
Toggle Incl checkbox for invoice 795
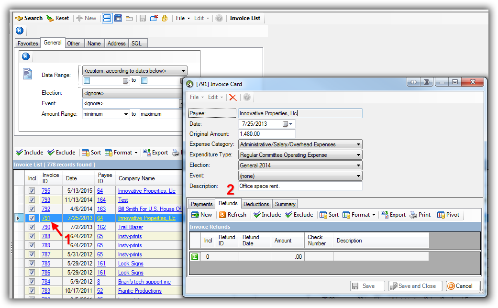coord(32,191)
